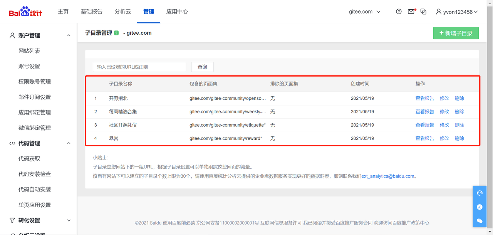View report for 每周精选合集

[425, 112]
